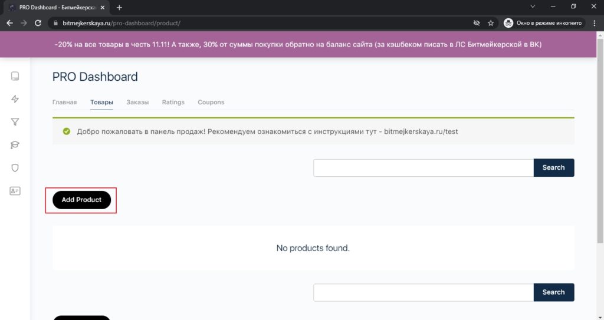Viewport: 604px width, 320px height.
Task: Open new browser tab with plus icon
Action: coord(119,7)
